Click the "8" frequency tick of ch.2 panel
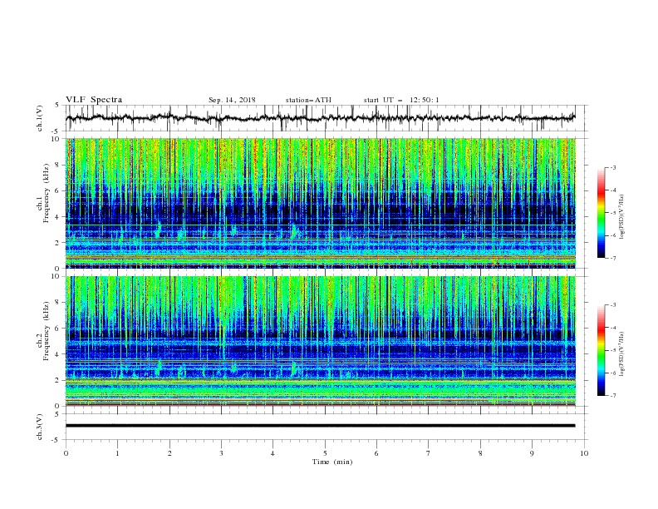This screenshot has height=509, width=658. click(x=59, y=303)
